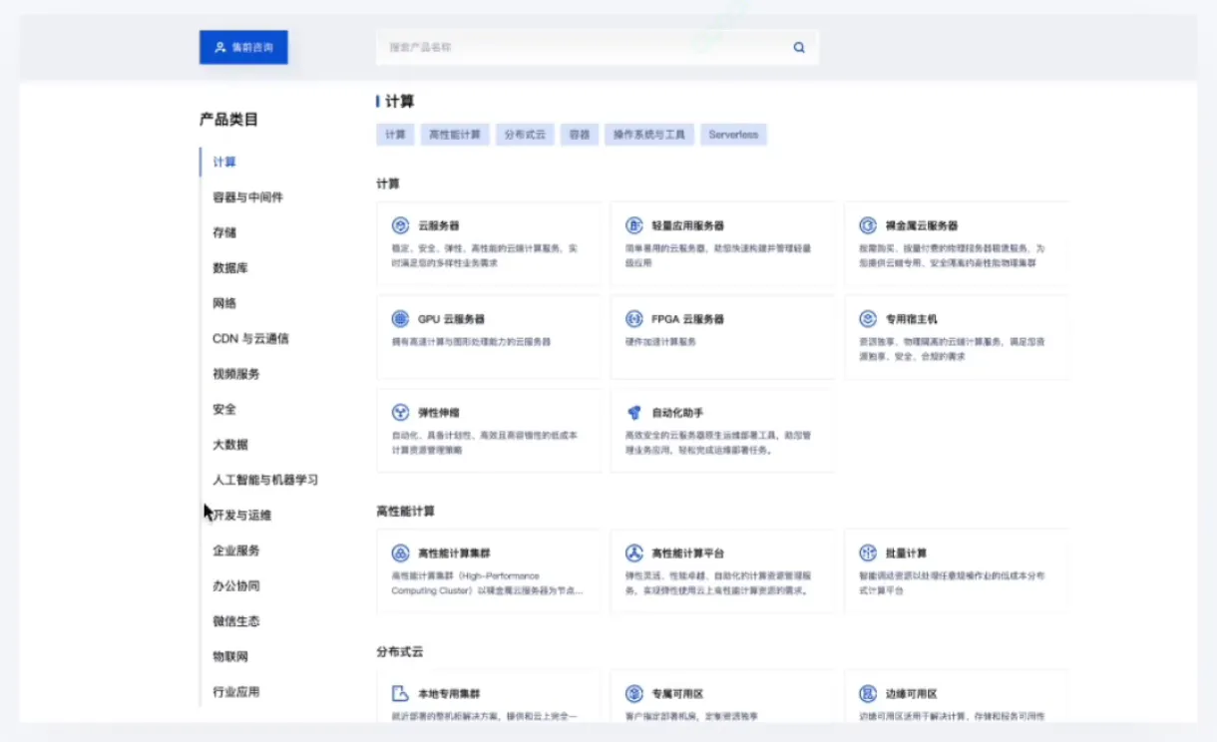Open the FPGA 云服务器 title link
Viewport: 1217px width, 742px height.
point(688,319)
